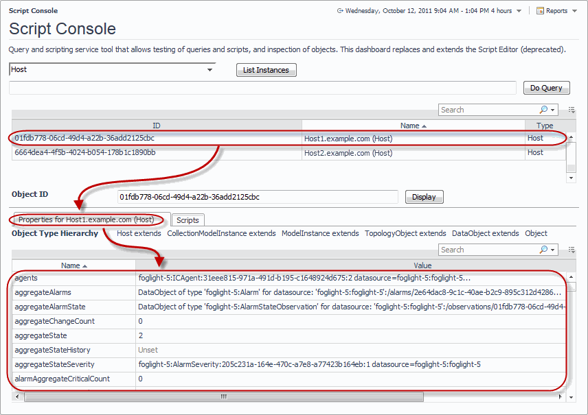
Task: Click the Reports icon in header
Action: click(540, 11)
